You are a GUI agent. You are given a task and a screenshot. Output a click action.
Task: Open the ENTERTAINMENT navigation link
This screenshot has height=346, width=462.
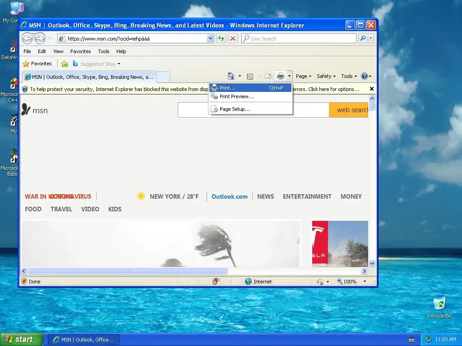[x=307, y=196]
